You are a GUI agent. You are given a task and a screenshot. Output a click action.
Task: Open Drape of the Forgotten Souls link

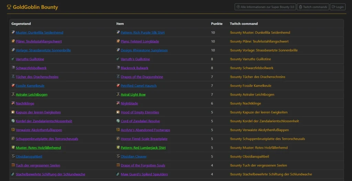pyautogui.click(x=143, y=166)
